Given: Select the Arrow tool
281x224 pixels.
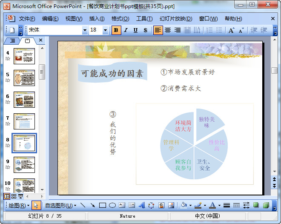Looking at the screenshot, I should (x=93, y=205).
